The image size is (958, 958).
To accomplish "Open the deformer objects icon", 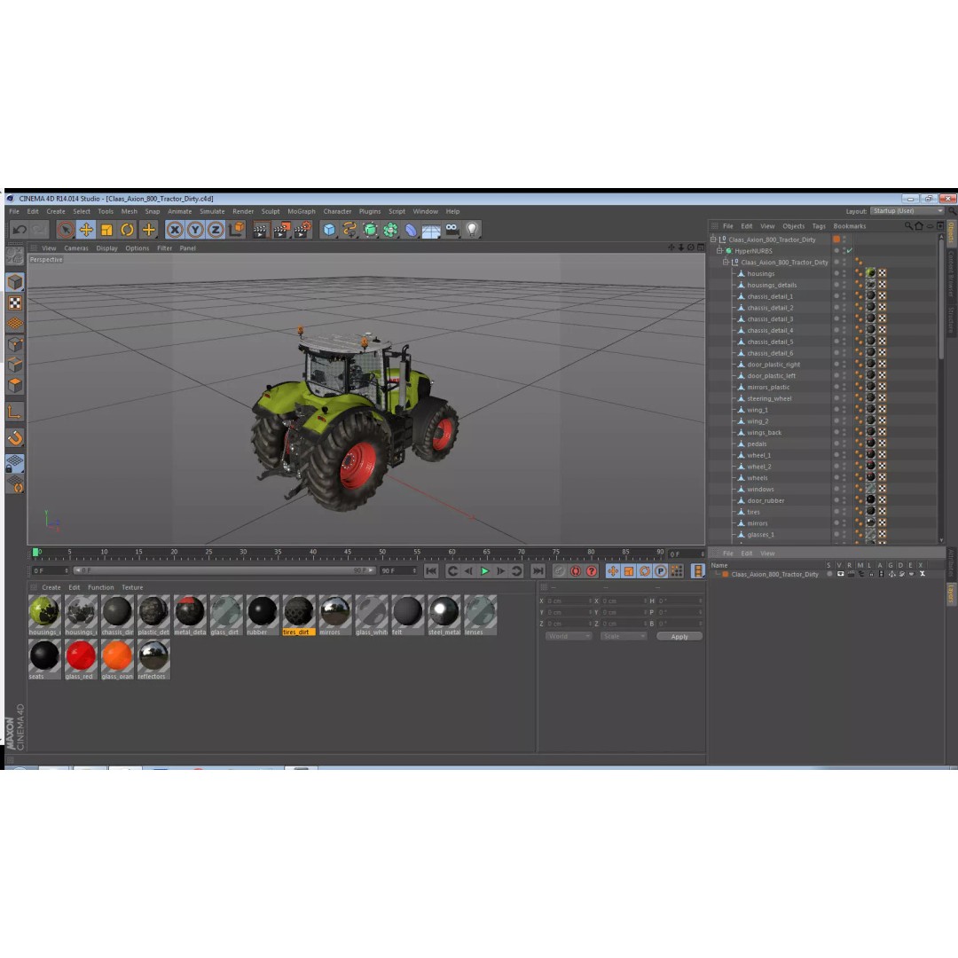I will tap(412, 230).
